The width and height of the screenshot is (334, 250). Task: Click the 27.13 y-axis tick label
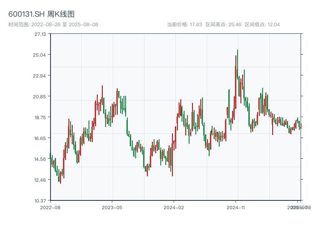(40, 34)
